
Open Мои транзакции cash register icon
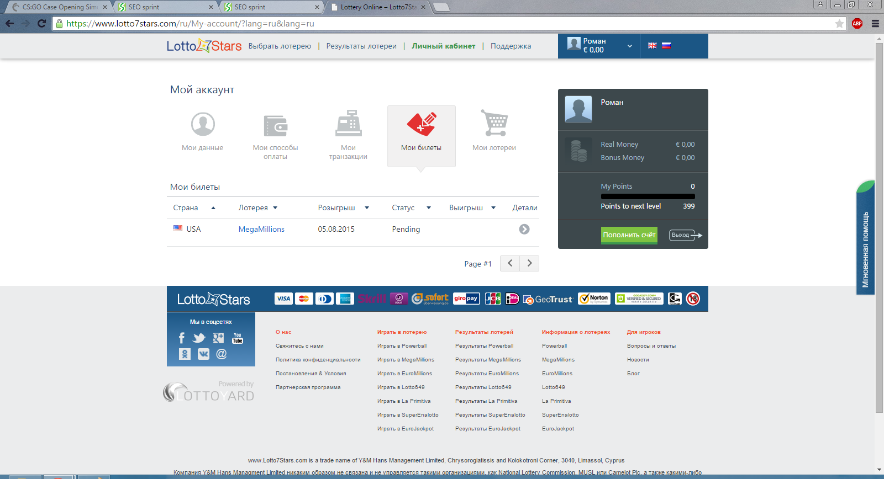click(349, 123)
